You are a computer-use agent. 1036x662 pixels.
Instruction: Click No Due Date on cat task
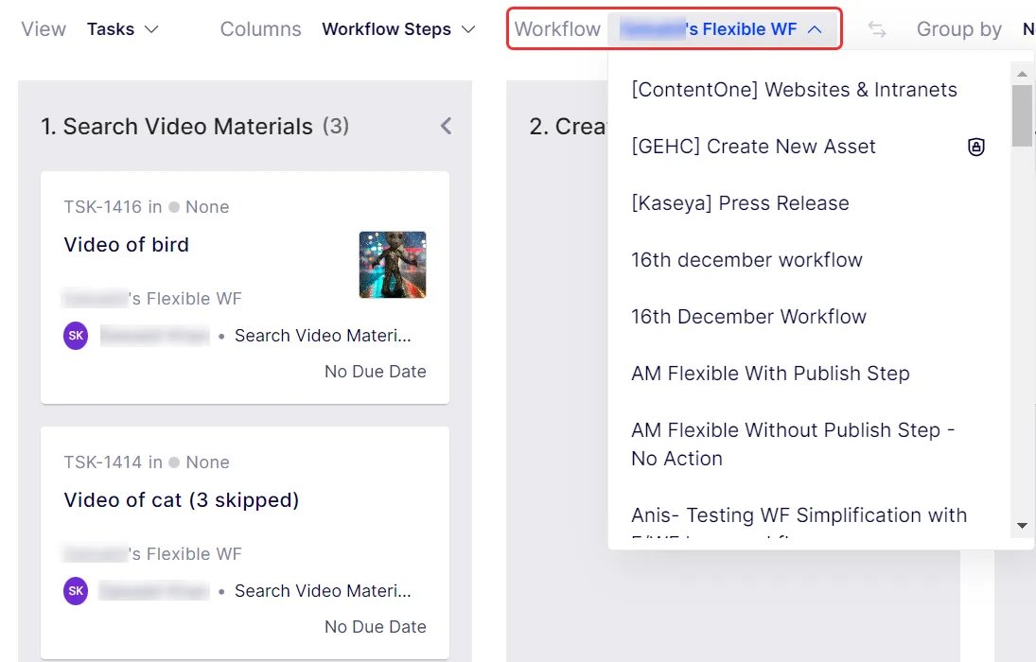pyautogui.click(x=376, y=626)
